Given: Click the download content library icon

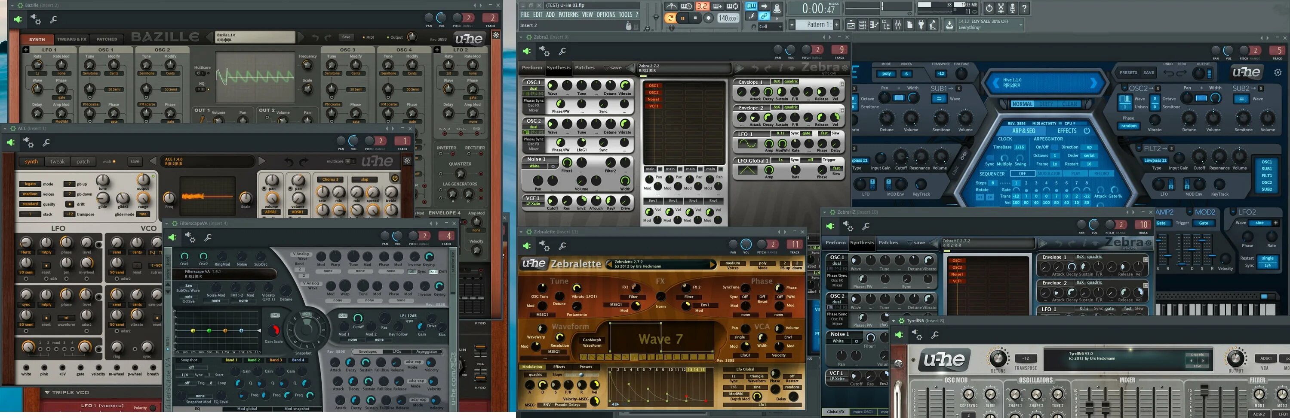Looking at the screenshot, I should (x=949, y=24).
